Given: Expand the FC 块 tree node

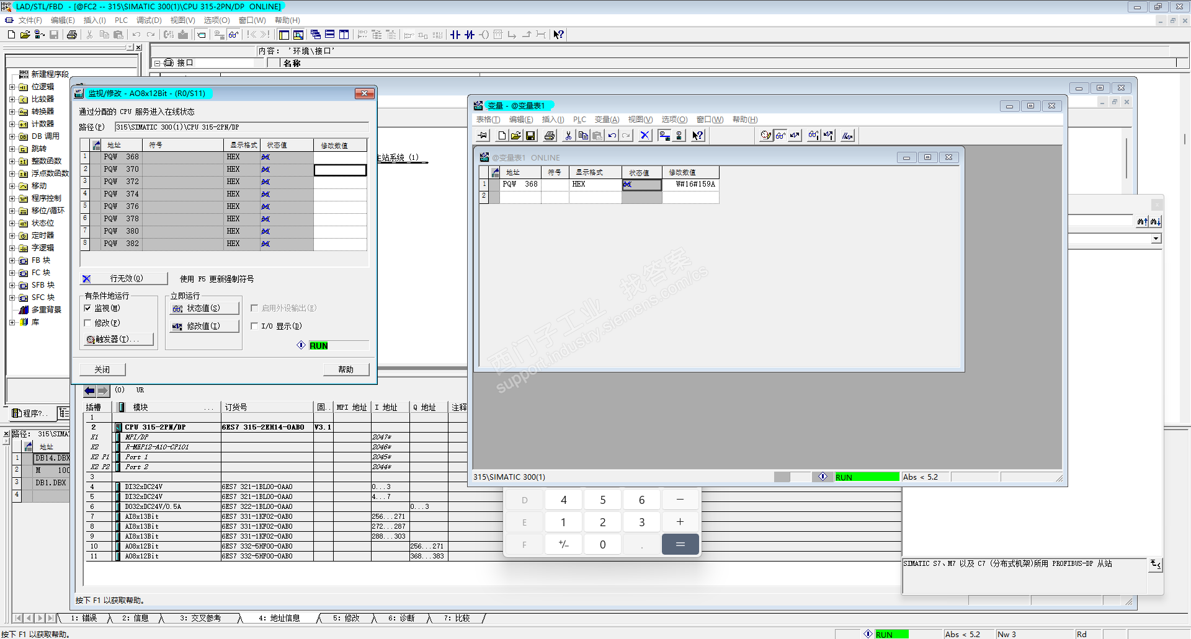Looking at the screenshot, I should pos(12,273).
